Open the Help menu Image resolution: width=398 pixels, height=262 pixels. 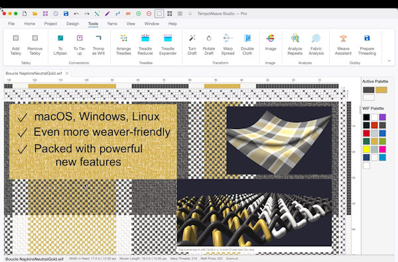[172, 24]
